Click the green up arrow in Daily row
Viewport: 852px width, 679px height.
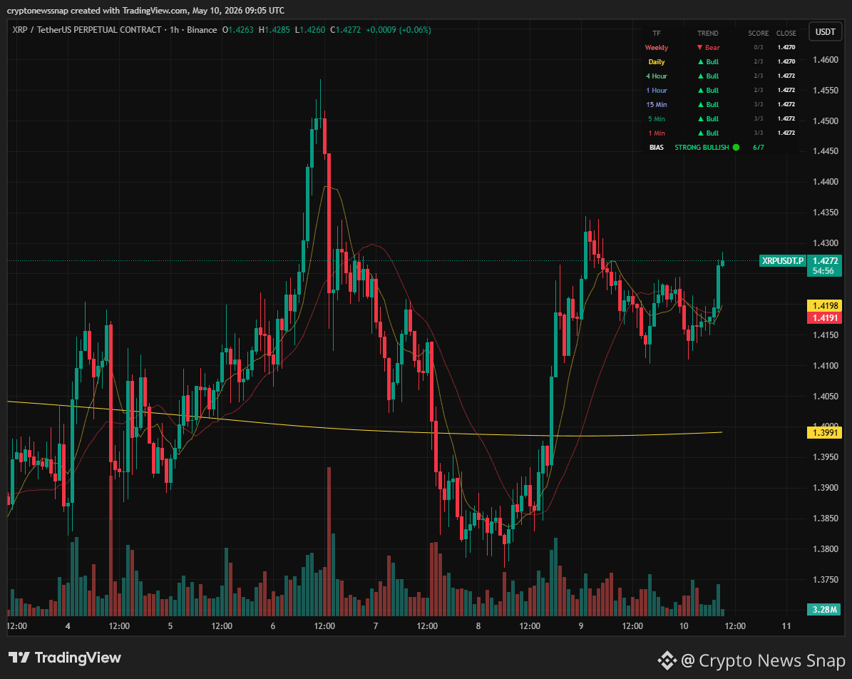[700, 61]
